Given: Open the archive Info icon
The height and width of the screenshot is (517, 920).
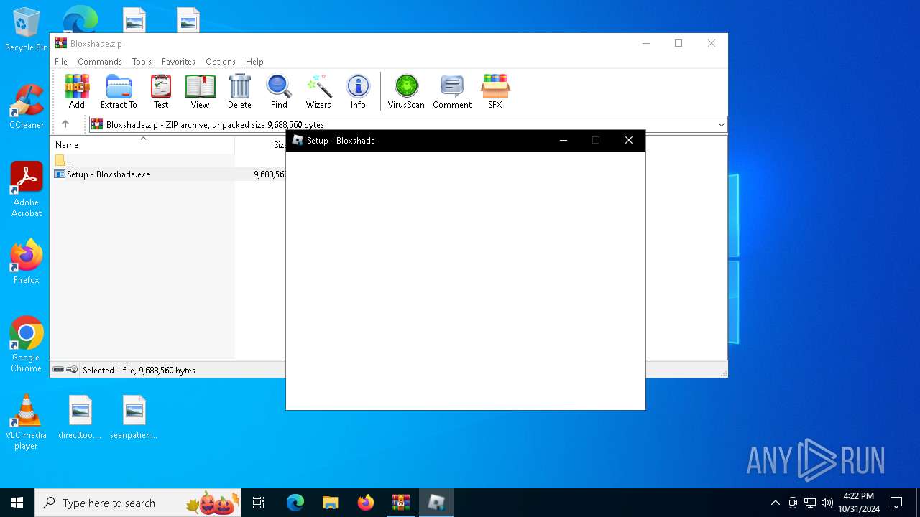Looking at the screenshot, I should [358, 91].
